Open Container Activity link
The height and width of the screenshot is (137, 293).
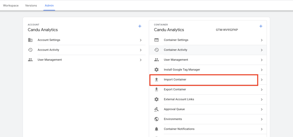(x=175, y=50)
